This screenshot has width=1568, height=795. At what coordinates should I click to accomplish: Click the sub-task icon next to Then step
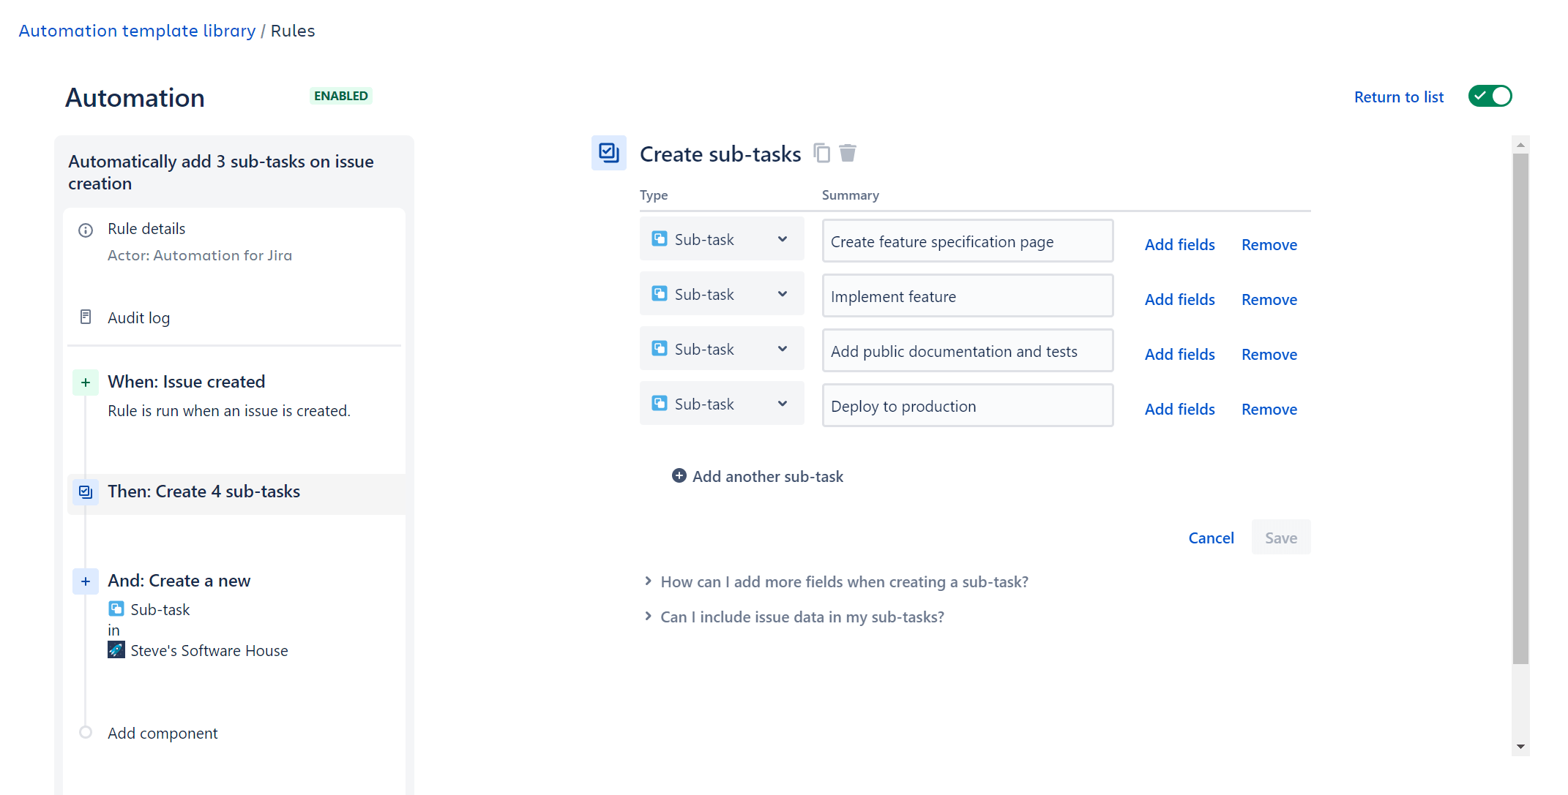[x=85, y=491]
